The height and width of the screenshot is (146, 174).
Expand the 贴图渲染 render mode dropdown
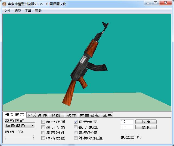point(20,125)
